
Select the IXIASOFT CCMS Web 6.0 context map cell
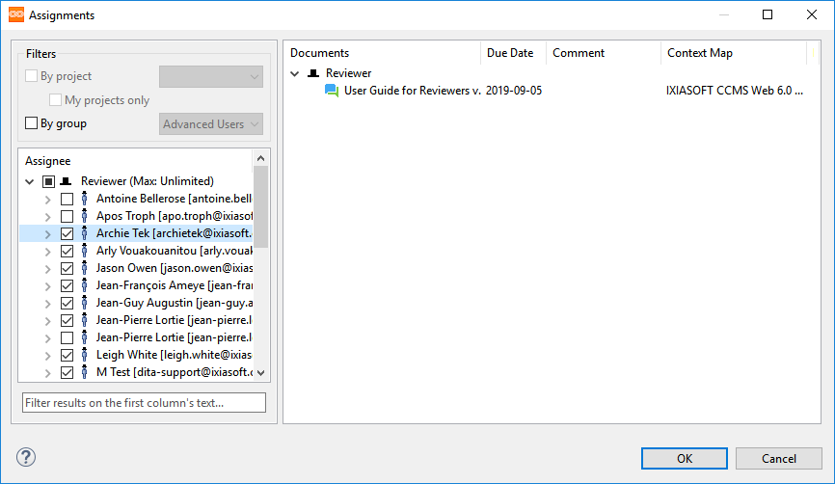[x=735, y=91]
